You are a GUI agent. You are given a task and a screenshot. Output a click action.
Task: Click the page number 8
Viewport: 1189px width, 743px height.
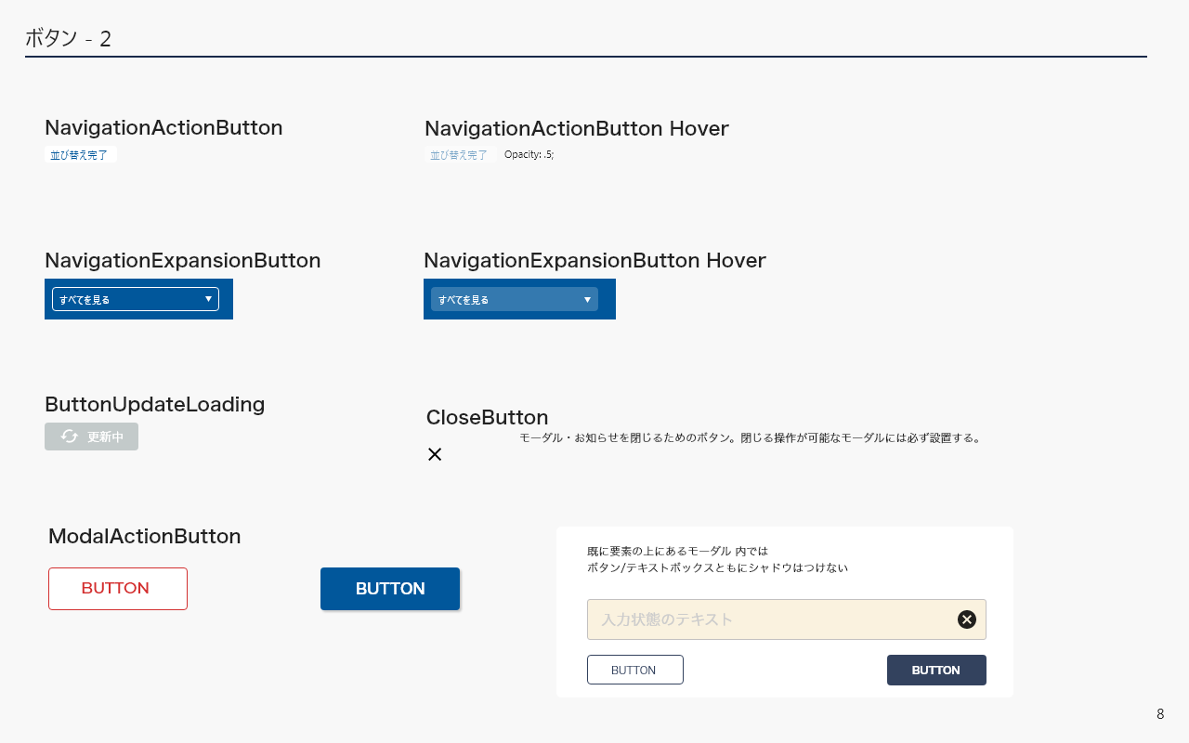[x=1160, y=714]
